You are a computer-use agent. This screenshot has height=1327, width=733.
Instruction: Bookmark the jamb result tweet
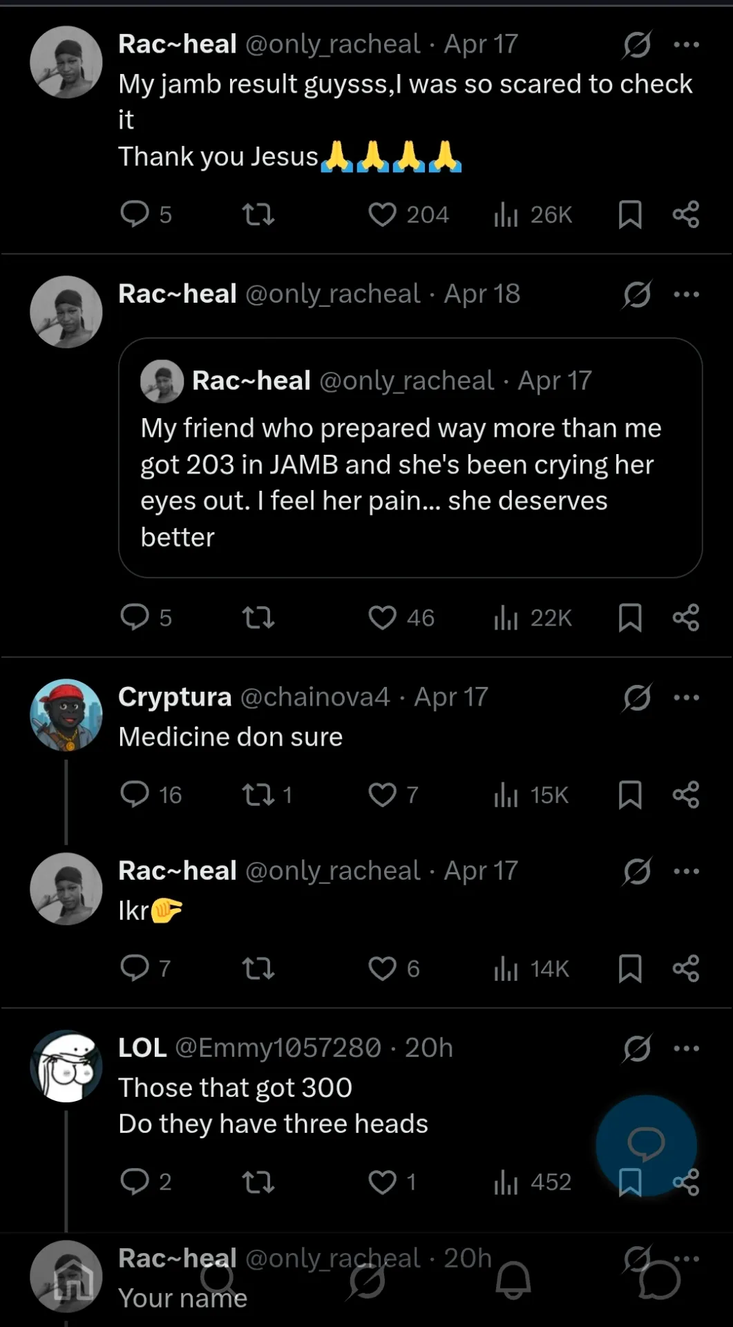coord(629,214)
